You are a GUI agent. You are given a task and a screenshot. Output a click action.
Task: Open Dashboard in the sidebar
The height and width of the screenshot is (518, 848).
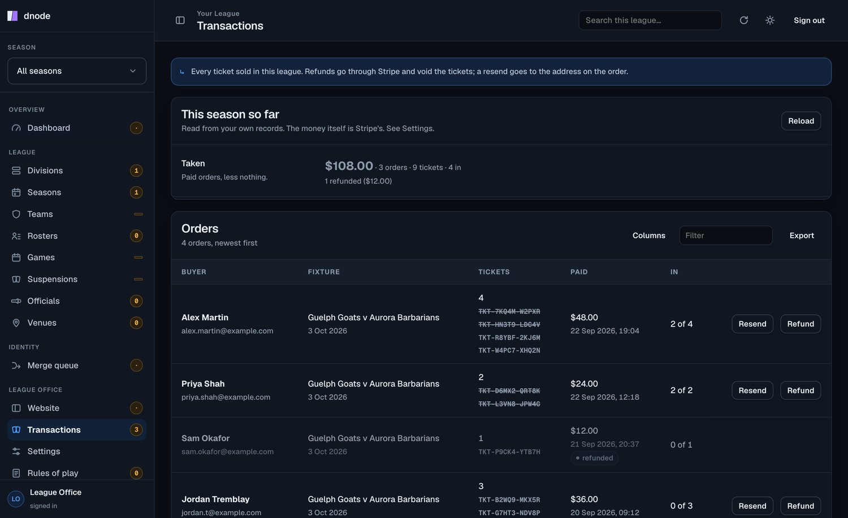(x=77, y=128)
